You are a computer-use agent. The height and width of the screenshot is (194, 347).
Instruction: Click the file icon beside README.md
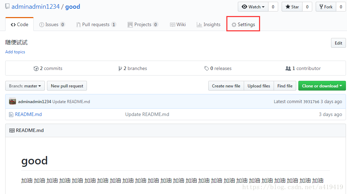pyautogui.click(x=11, y=115)
